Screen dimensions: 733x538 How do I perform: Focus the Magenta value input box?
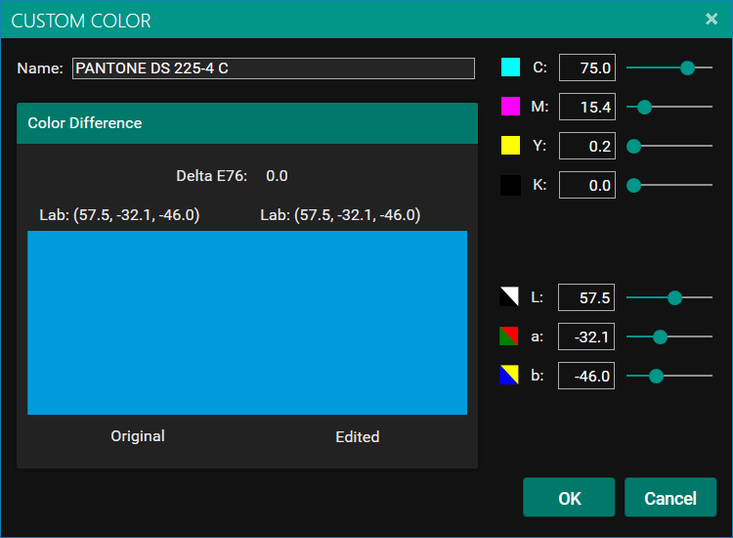[x=586, y=108]
